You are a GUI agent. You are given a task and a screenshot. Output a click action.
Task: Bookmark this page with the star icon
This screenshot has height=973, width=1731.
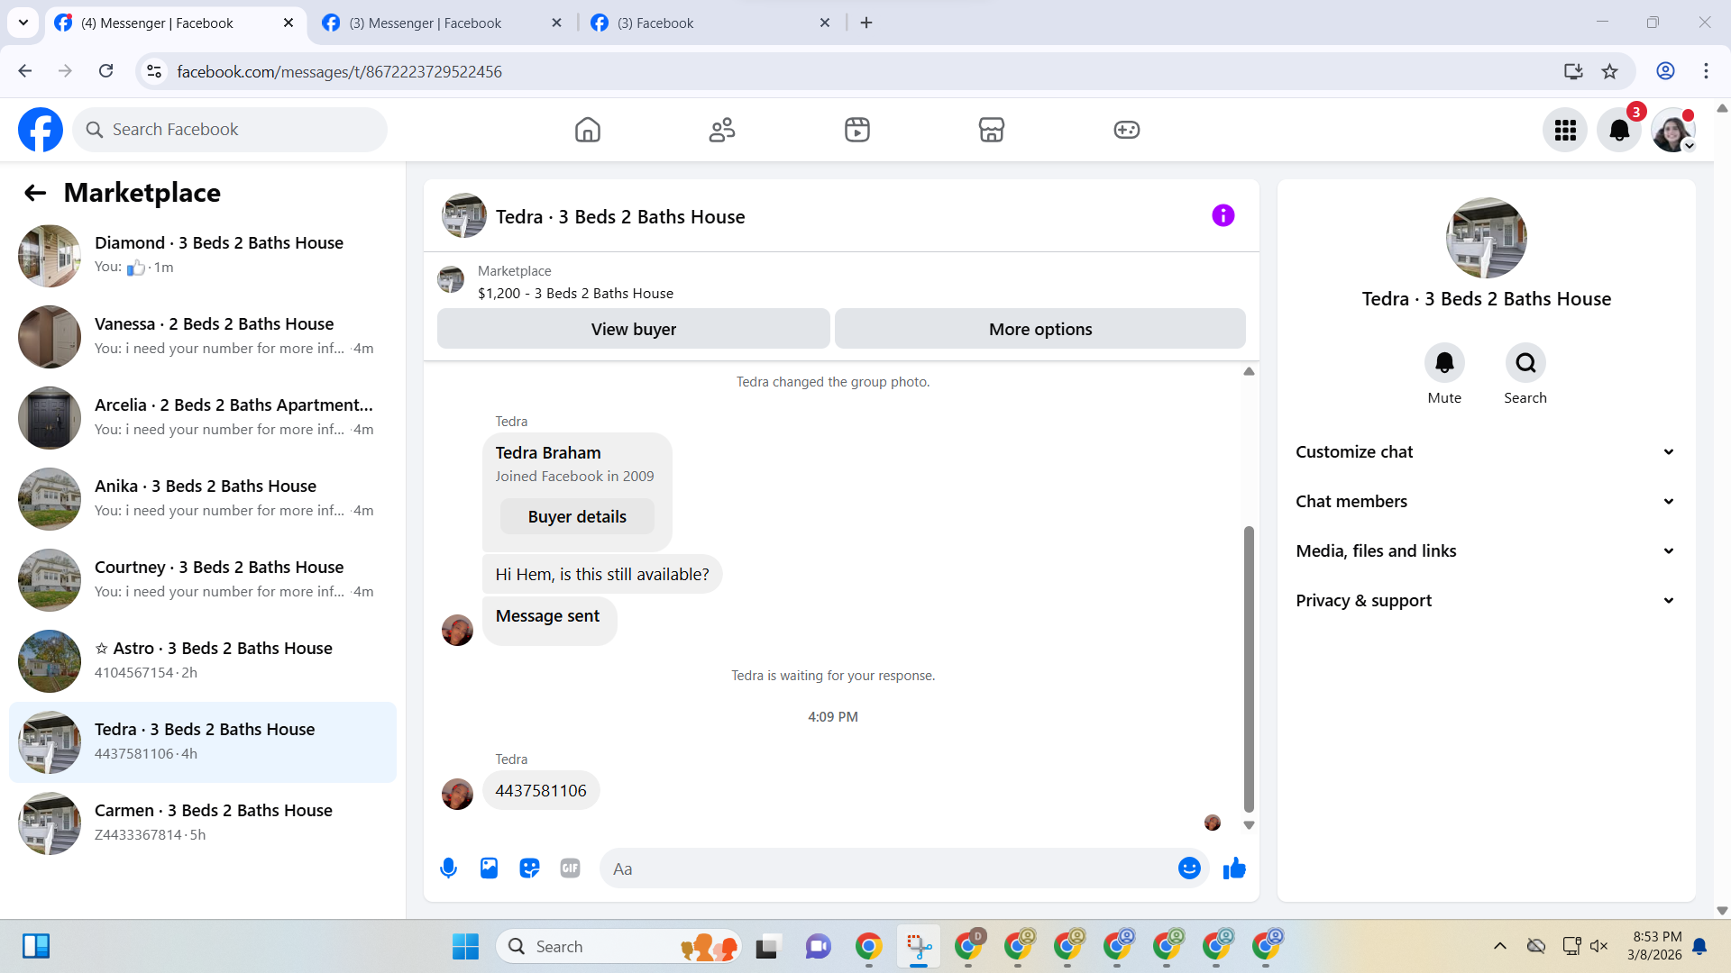[x=1609, y=71]
